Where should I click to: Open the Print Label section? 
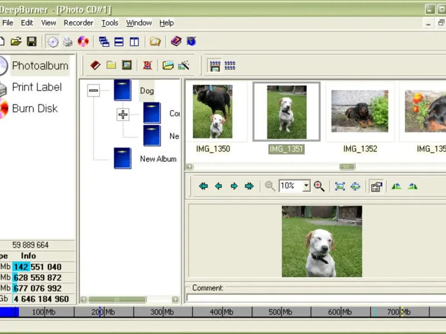[36, 87]
